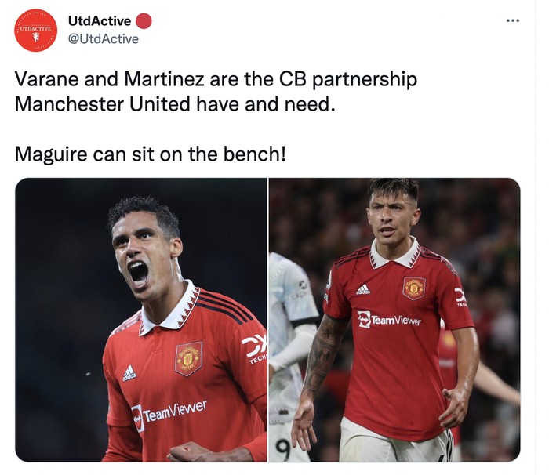This screenshot has height=475, width=549.
Task: Click the number 9 on white shorts
Action: [282, 449]
